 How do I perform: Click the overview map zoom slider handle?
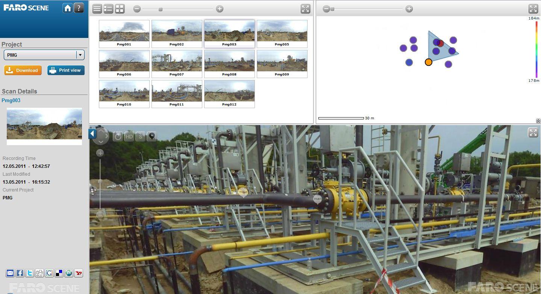tap(332, 9)
